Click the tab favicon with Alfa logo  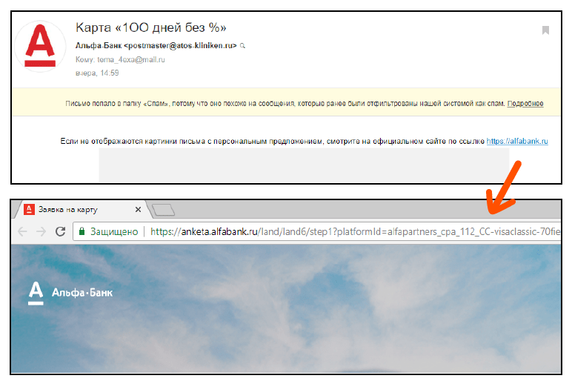click(29, 210)
